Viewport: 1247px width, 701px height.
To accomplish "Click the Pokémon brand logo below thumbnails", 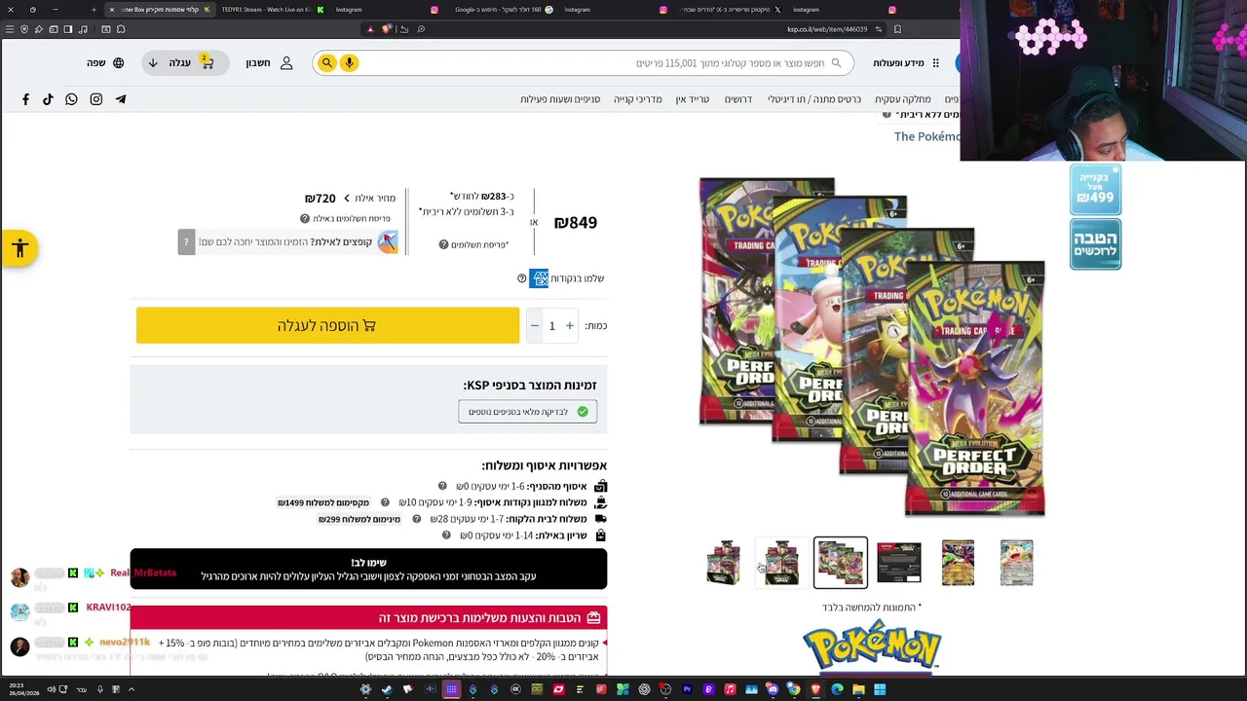I will [872, 648].
